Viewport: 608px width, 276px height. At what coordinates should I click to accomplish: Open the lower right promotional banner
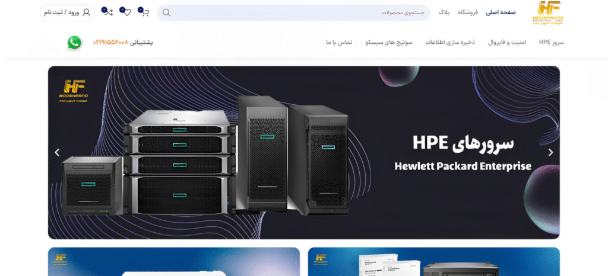click(x=433, y=262)
